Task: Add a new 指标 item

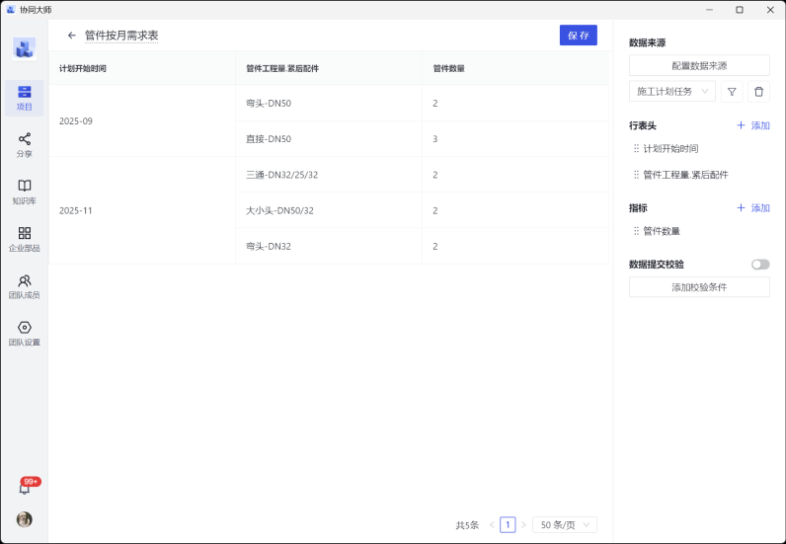Action: pyautogui.click(x=752, y=208)
